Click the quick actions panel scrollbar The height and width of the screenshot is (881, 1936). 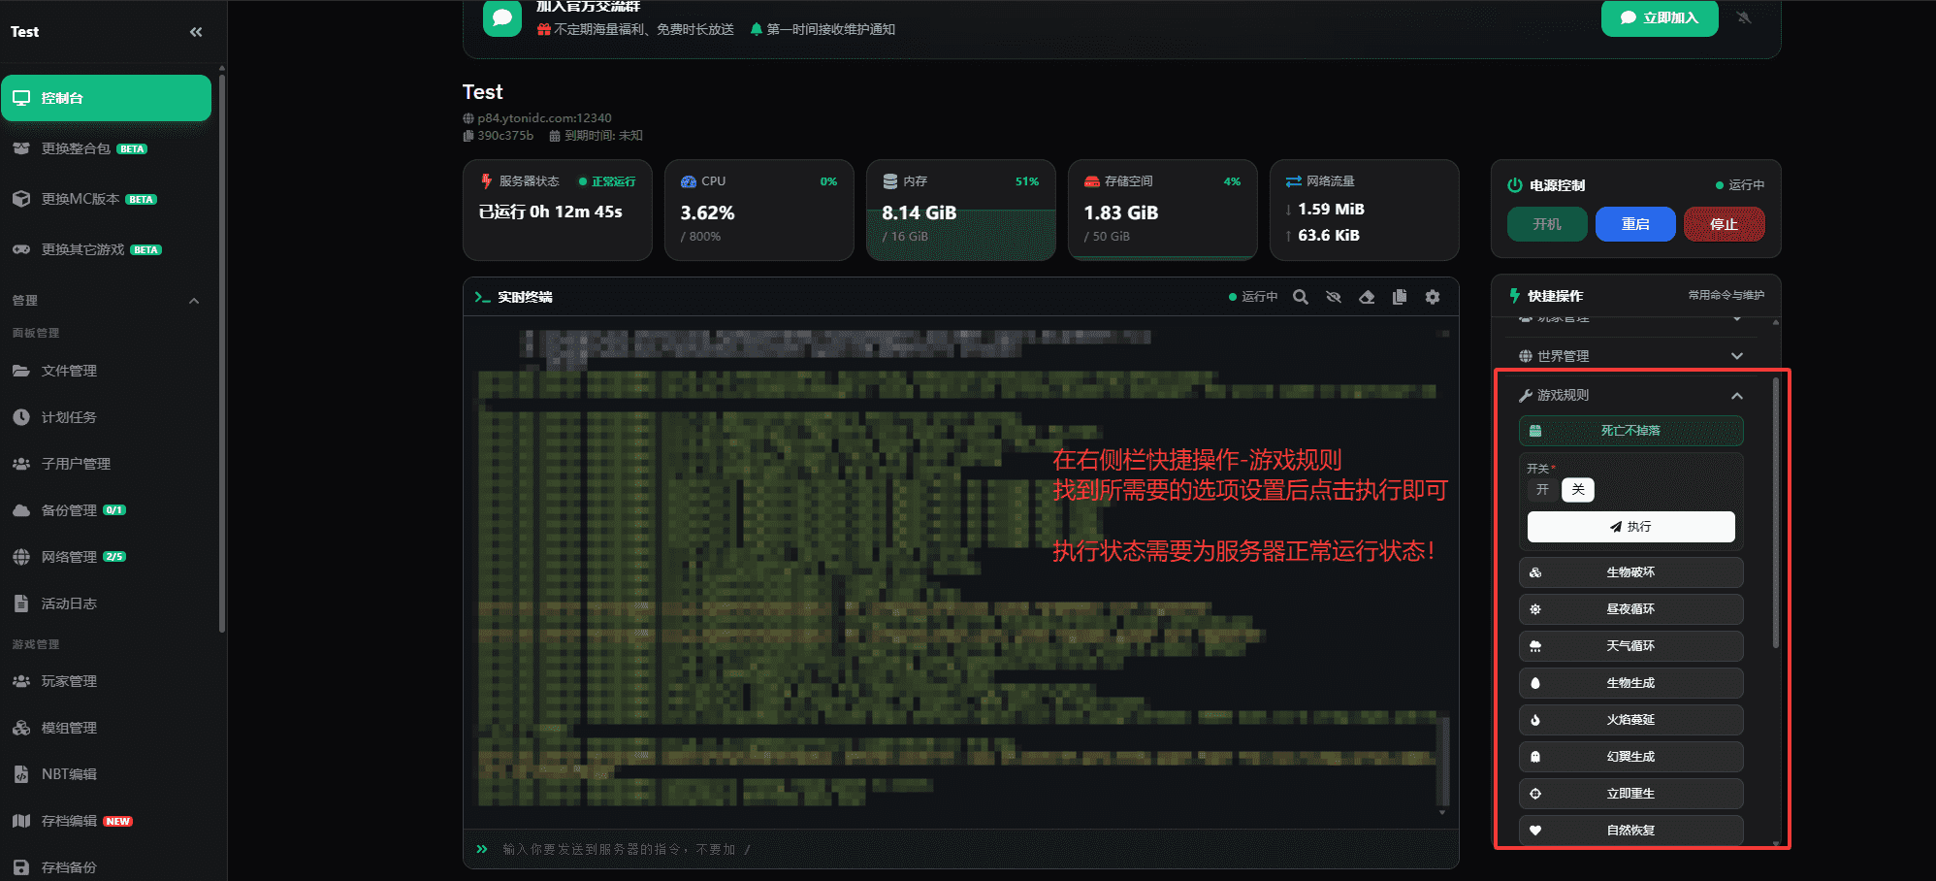click(x=1776, y=512)
